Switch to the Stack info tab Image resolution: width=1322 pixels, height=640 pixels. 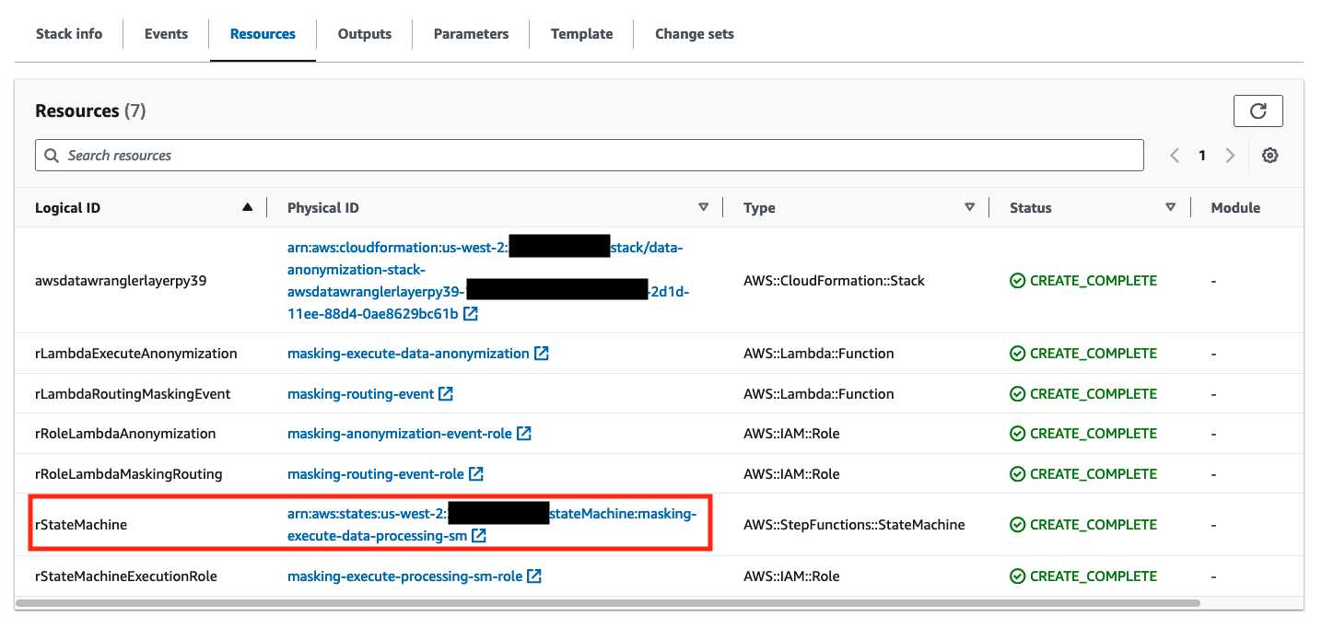tap(69, 34)
